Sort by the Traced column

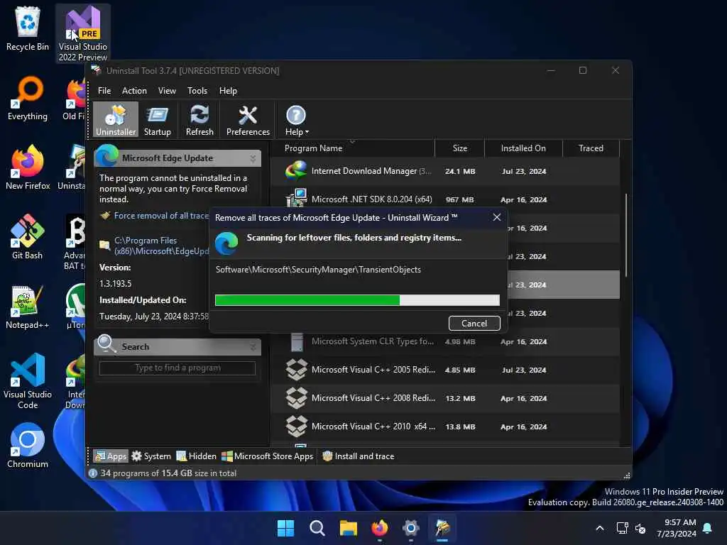tap(591, 148)
